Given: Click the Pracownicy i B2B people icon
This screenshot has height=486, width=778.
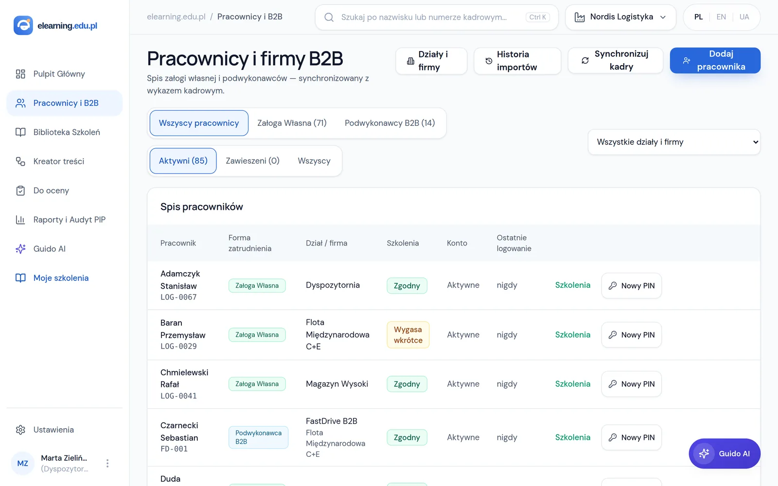Looking at the screenshot, I should click(x=20, y=103).
